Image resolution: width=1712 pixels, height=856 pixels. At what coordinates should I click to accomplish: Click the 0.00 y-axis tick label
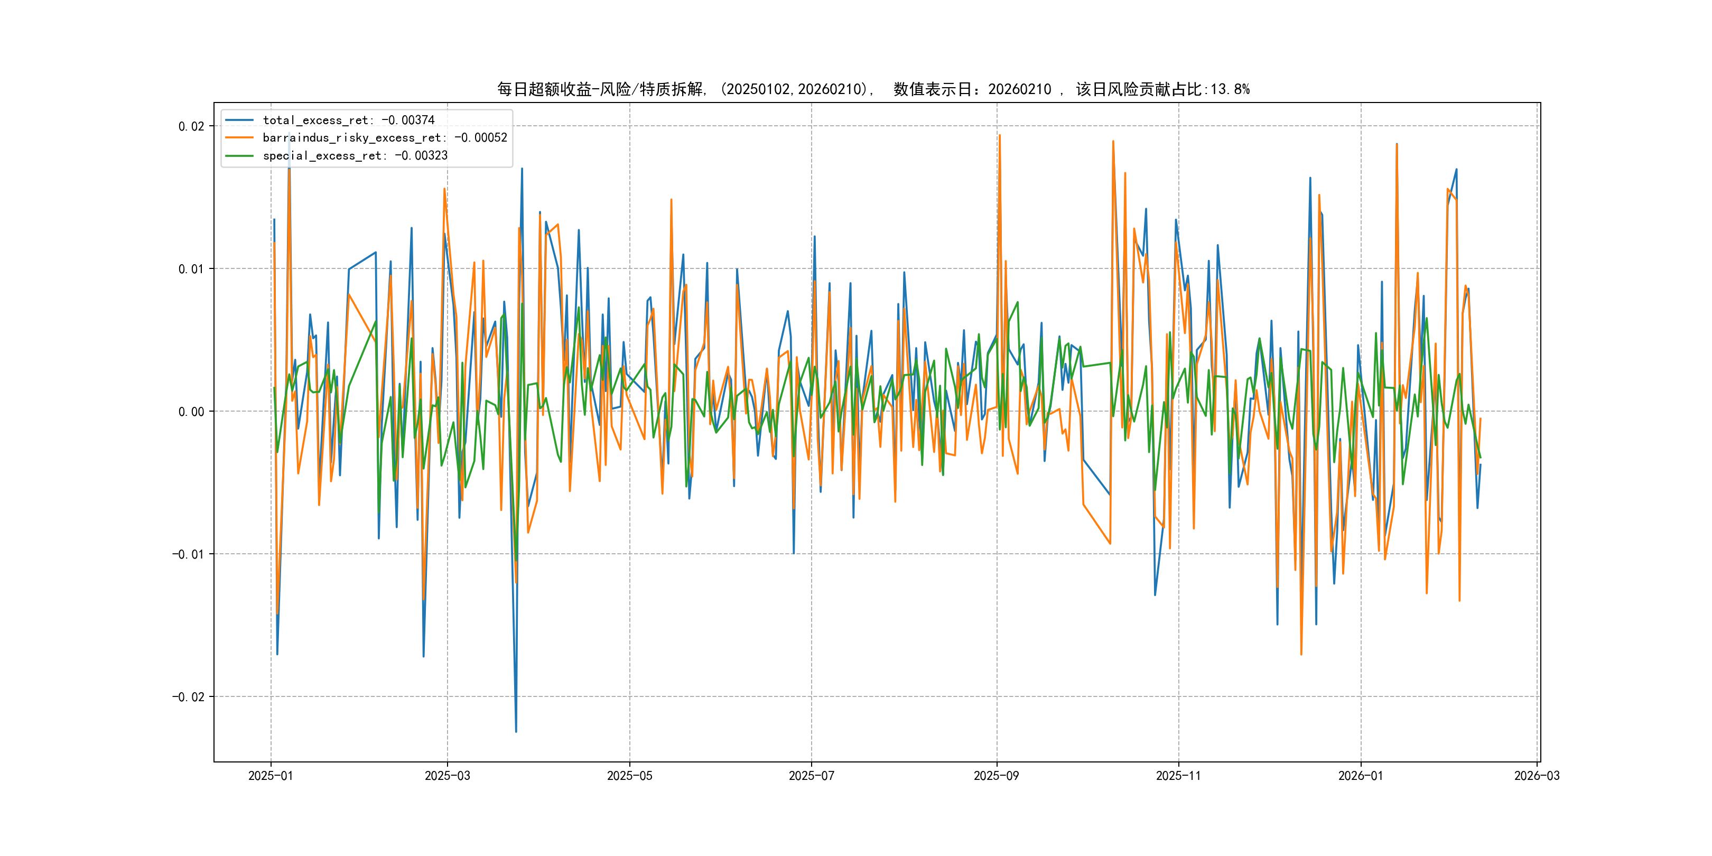coord(191,412)
